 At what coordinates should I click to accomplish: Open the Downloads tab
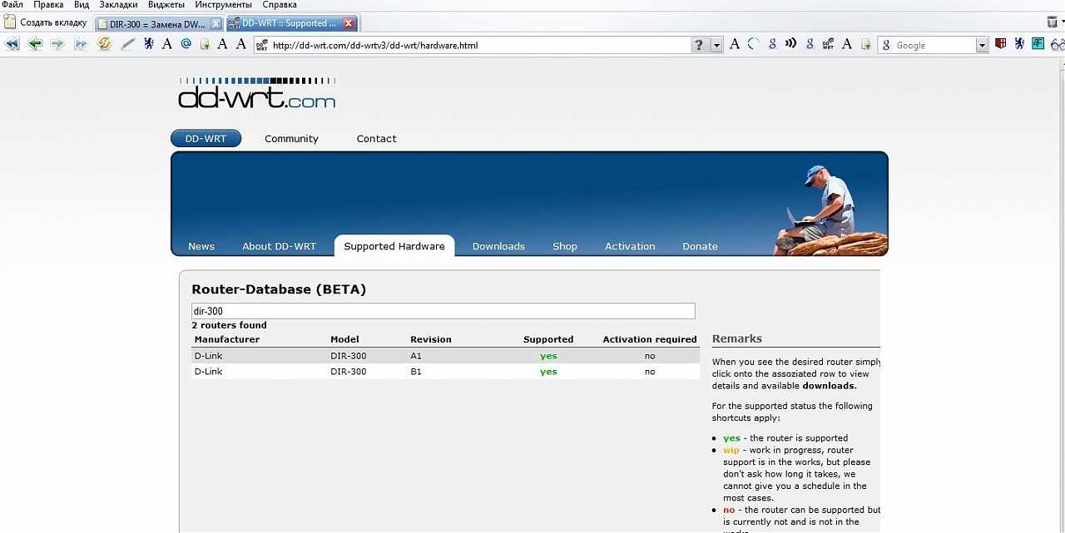tap(498, 246)
